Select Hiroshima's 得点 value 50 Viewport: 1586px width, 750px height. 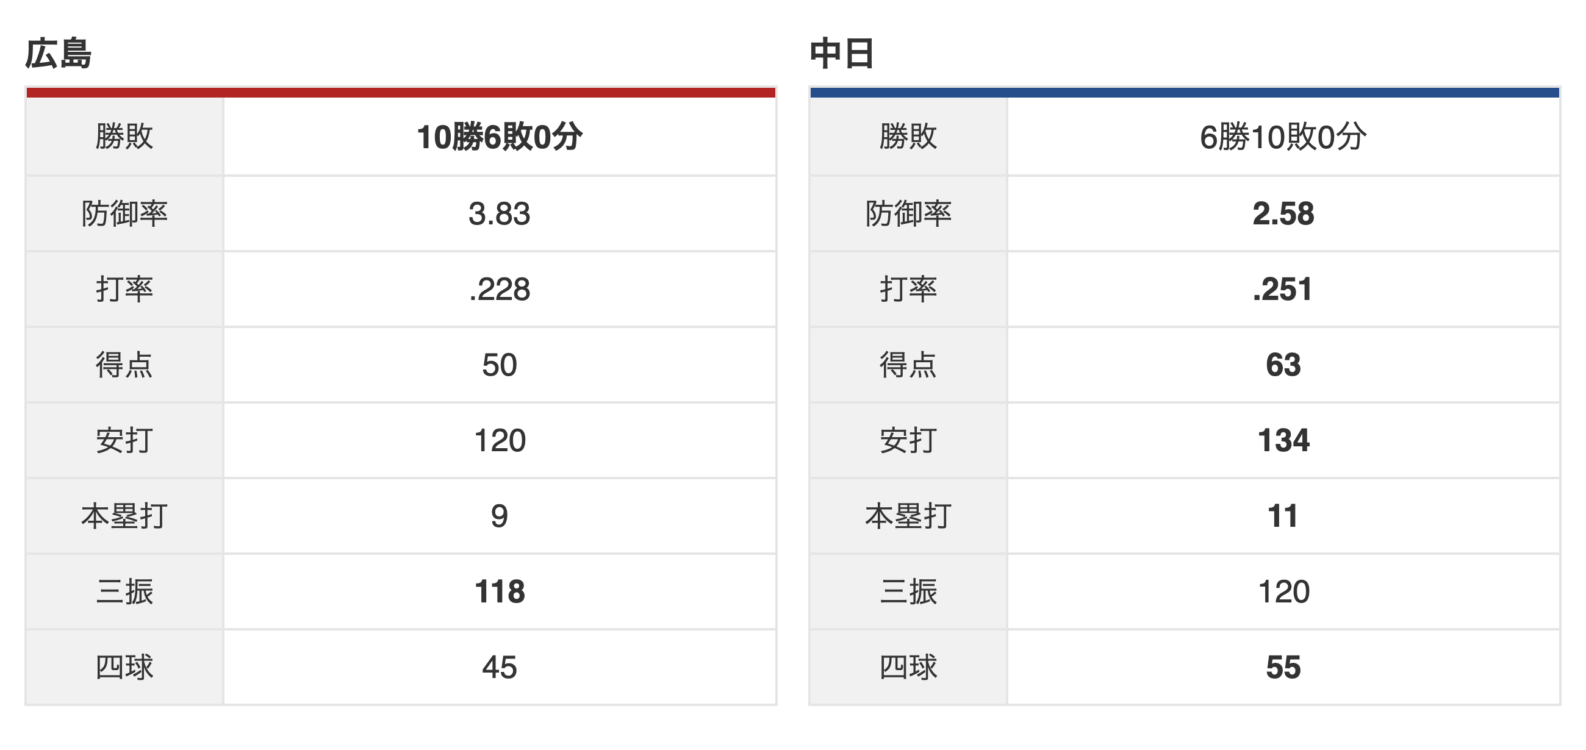tap(500, 365)
